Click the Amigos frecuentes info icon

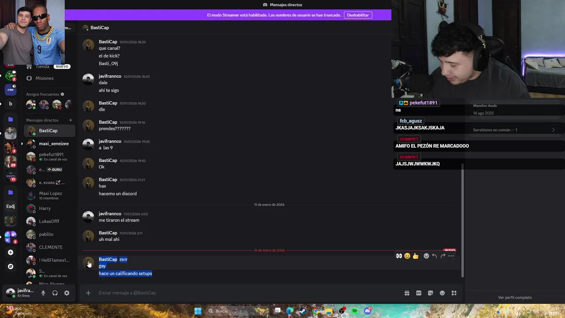click(62, 94)
